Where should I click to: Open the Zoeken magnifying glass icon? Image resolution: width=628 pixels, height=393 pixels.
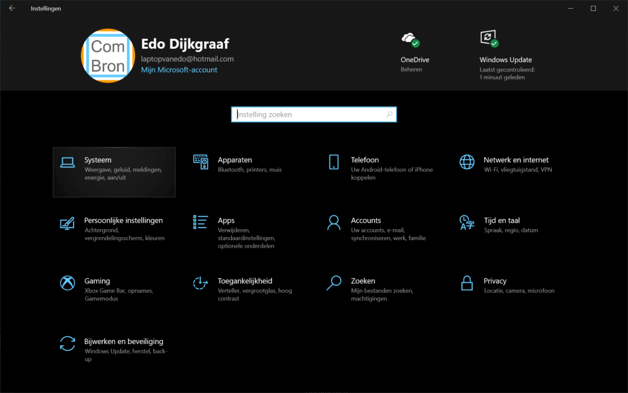334,283
